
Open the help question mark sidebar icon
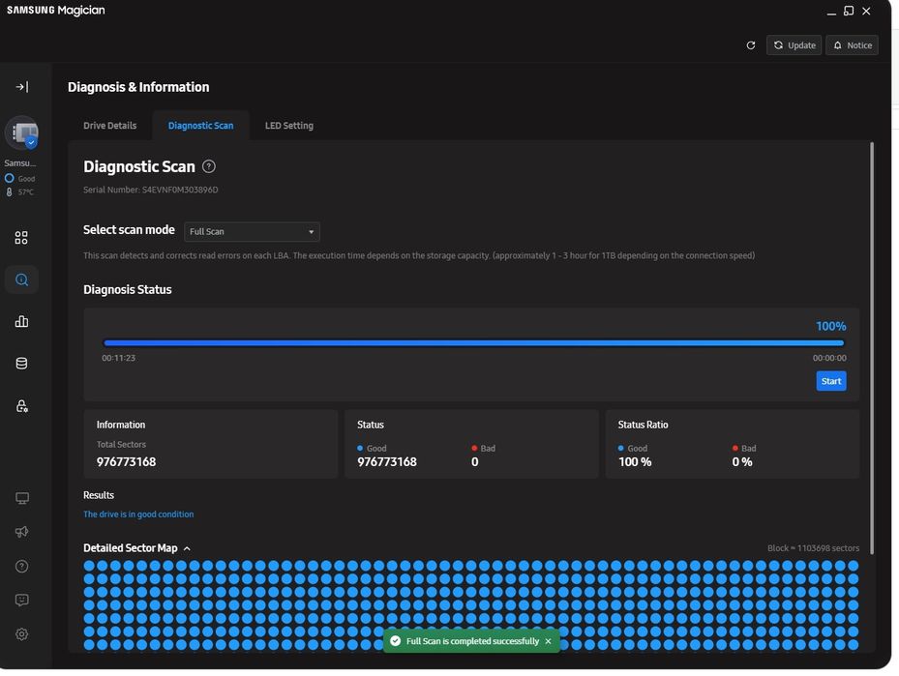tap(22, 566)
